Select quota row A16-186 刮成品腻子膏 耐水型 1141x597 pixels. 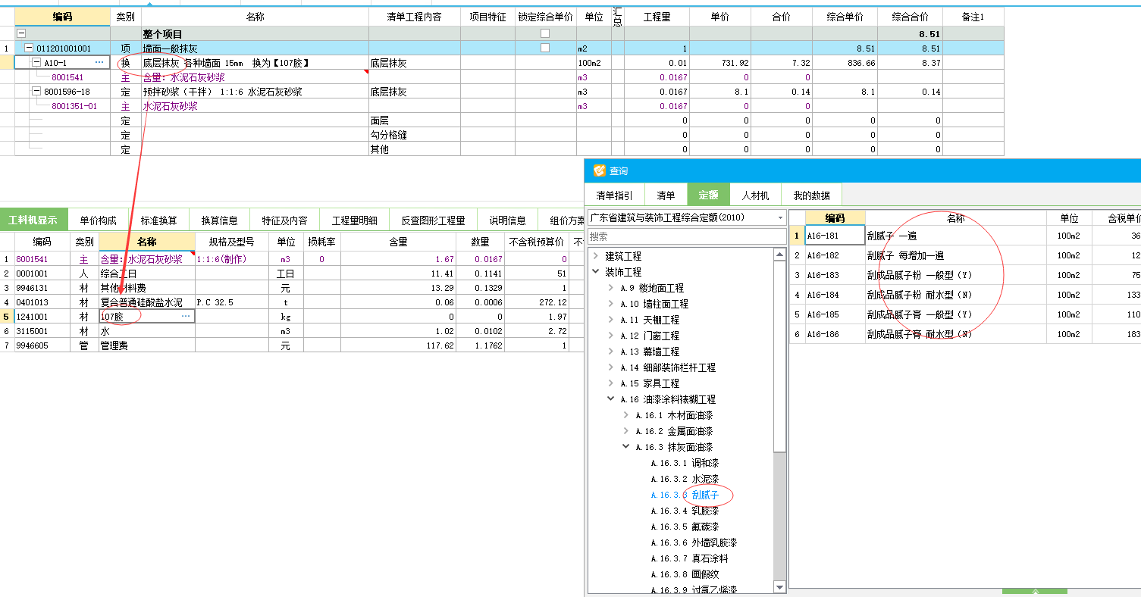[965, 334]
